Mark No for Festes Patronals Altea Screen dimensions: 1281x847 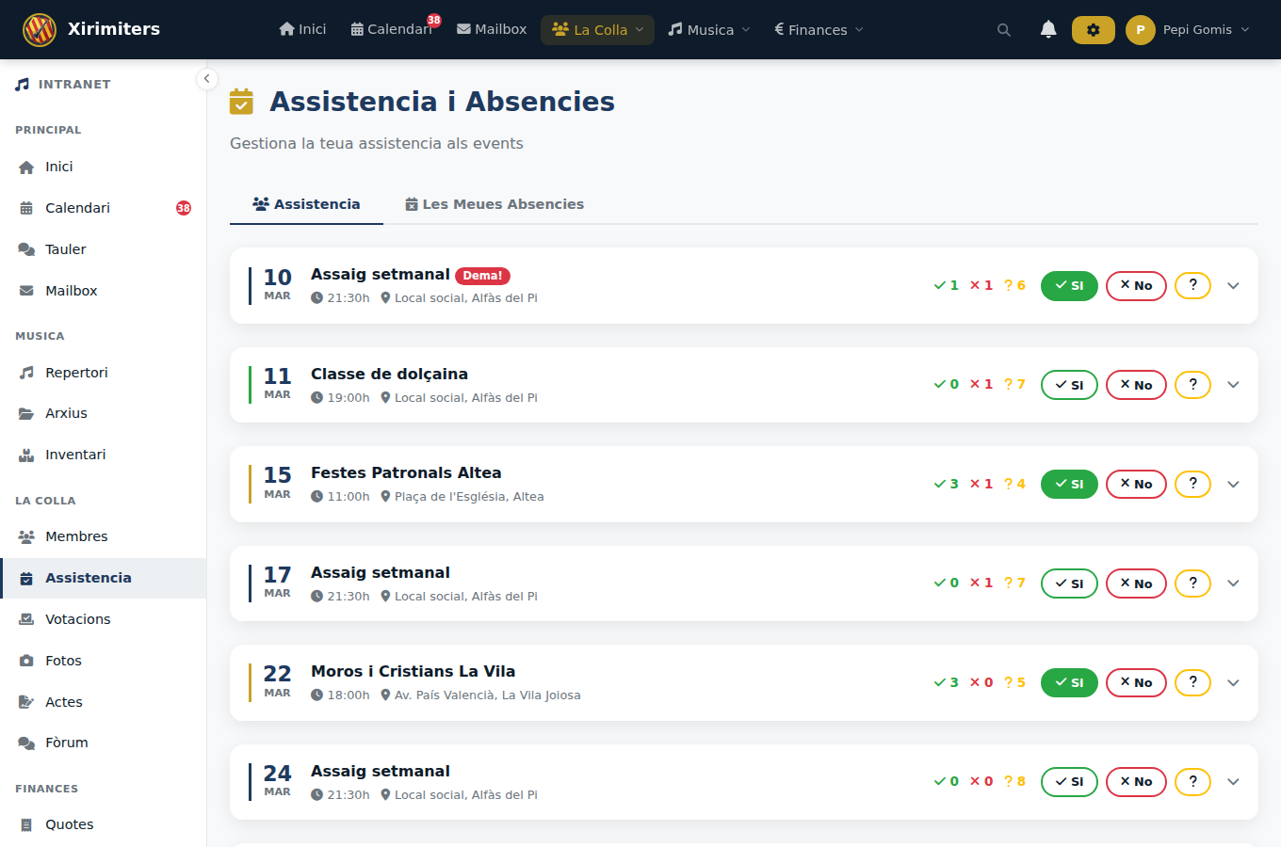(1136, 484)
